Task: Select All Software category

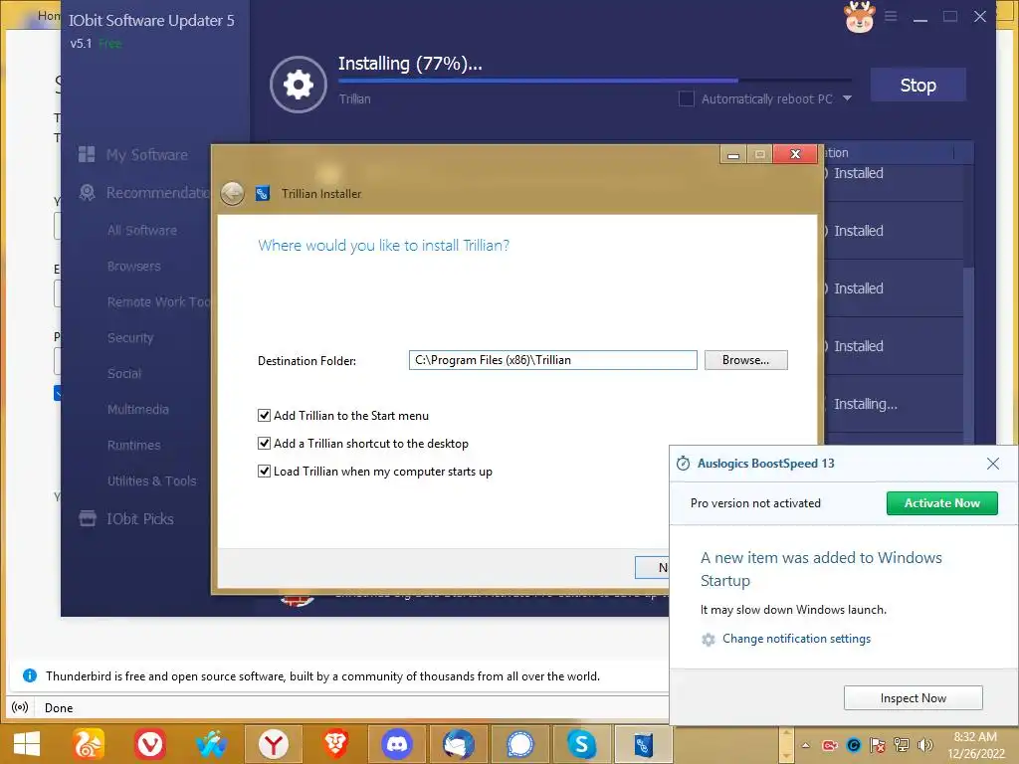Action: (x=142, y=230)
